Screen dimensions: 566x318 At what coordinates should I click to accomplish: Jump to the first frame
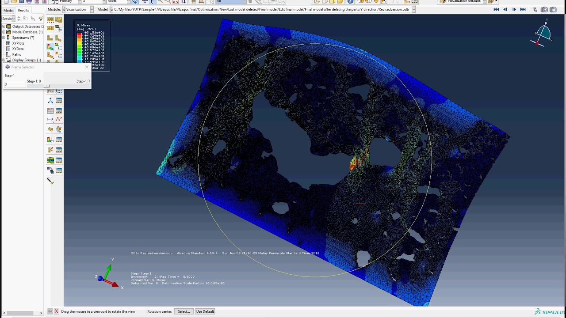[496, 9]
